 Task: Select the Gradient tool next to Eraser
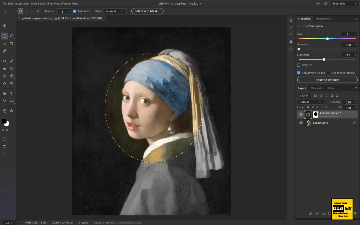pos(12,76)
